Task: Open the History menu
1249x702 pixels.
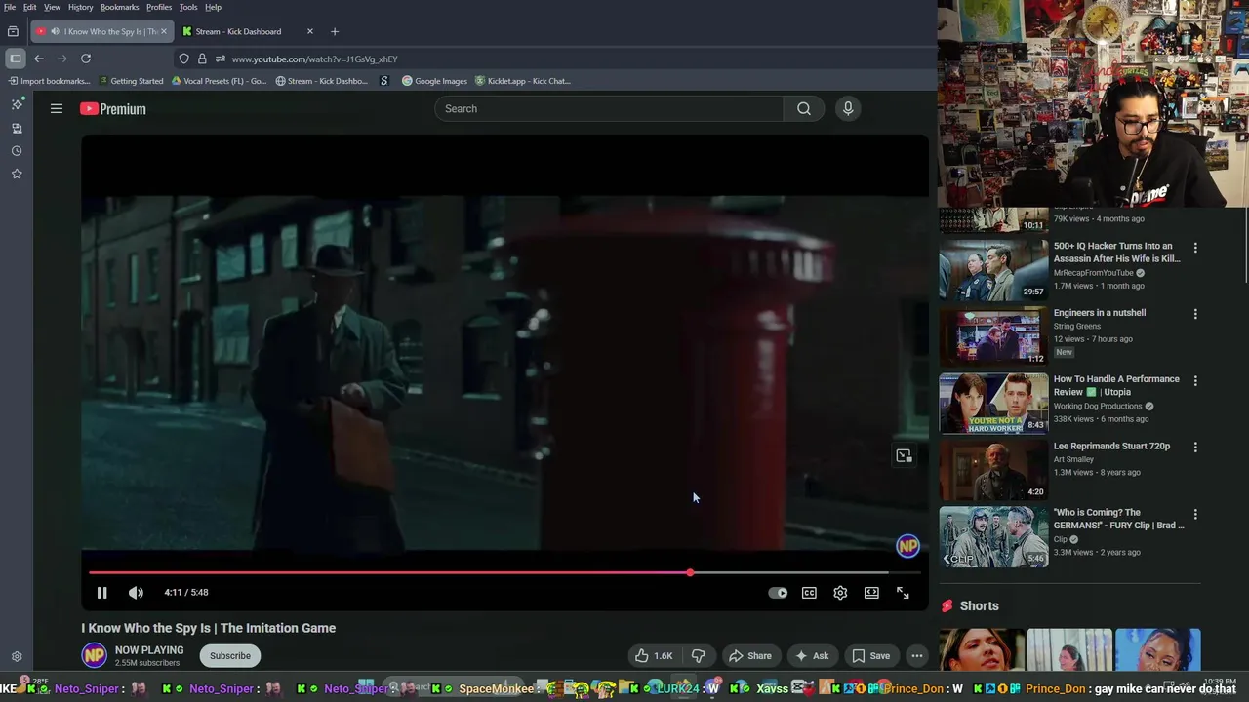Action: (x=81, y=7)
